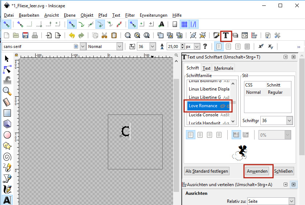Expand the hidden text toolbar items chevron

coord(298,47)
